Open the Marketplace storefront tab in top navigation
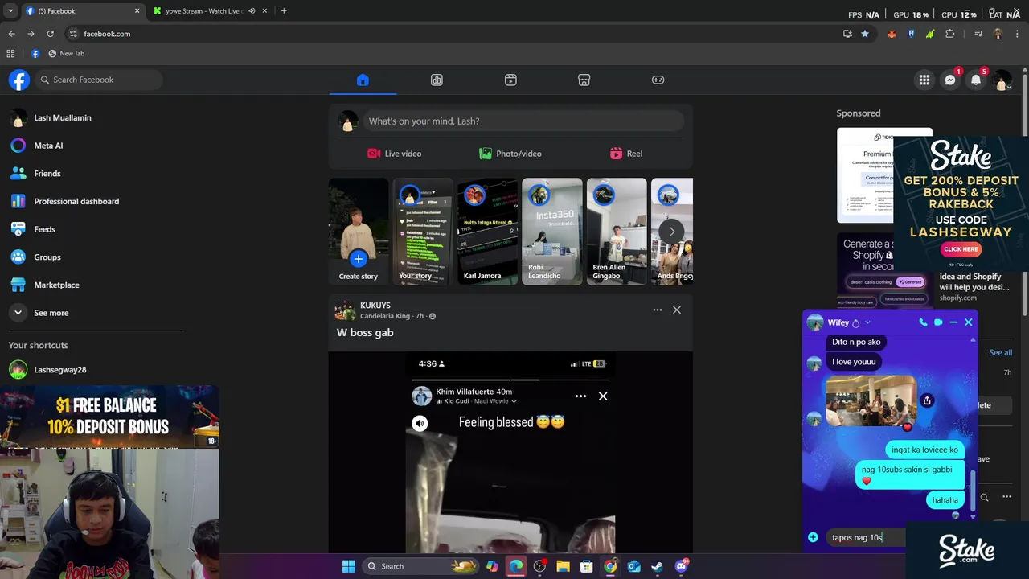The image size is (1029, 579). coord(584,80)
